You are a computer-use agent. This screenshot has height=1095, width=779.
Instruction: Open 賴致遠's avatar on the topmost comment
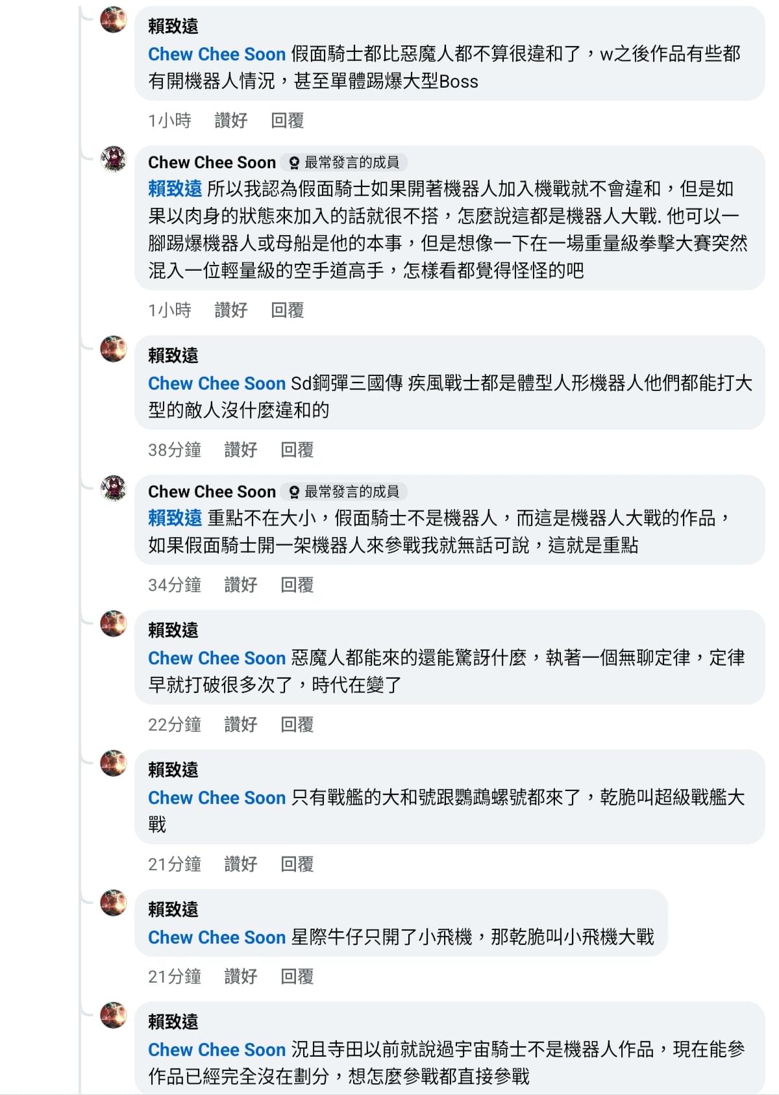[x=114, y=20]
